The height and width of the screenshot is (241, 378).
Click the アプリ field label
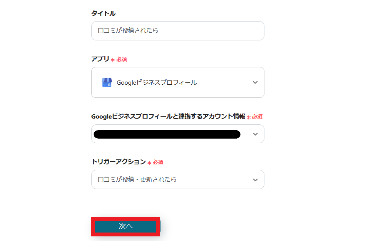pyautogui.click(x=100, y=59)
